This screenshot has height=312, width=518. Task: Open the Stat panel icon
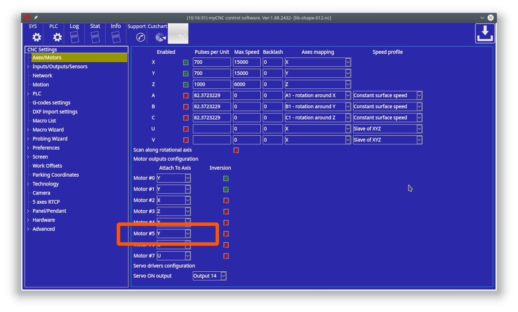point(95,37)
